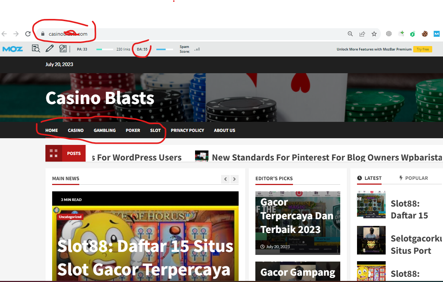Viewport: 443px width, 282px height.
Task: Open the About Us page link
Action: pos(224,130)
